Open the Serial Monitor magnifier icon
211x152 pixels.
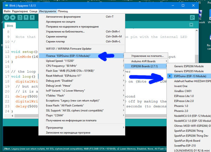click(192, 18)
